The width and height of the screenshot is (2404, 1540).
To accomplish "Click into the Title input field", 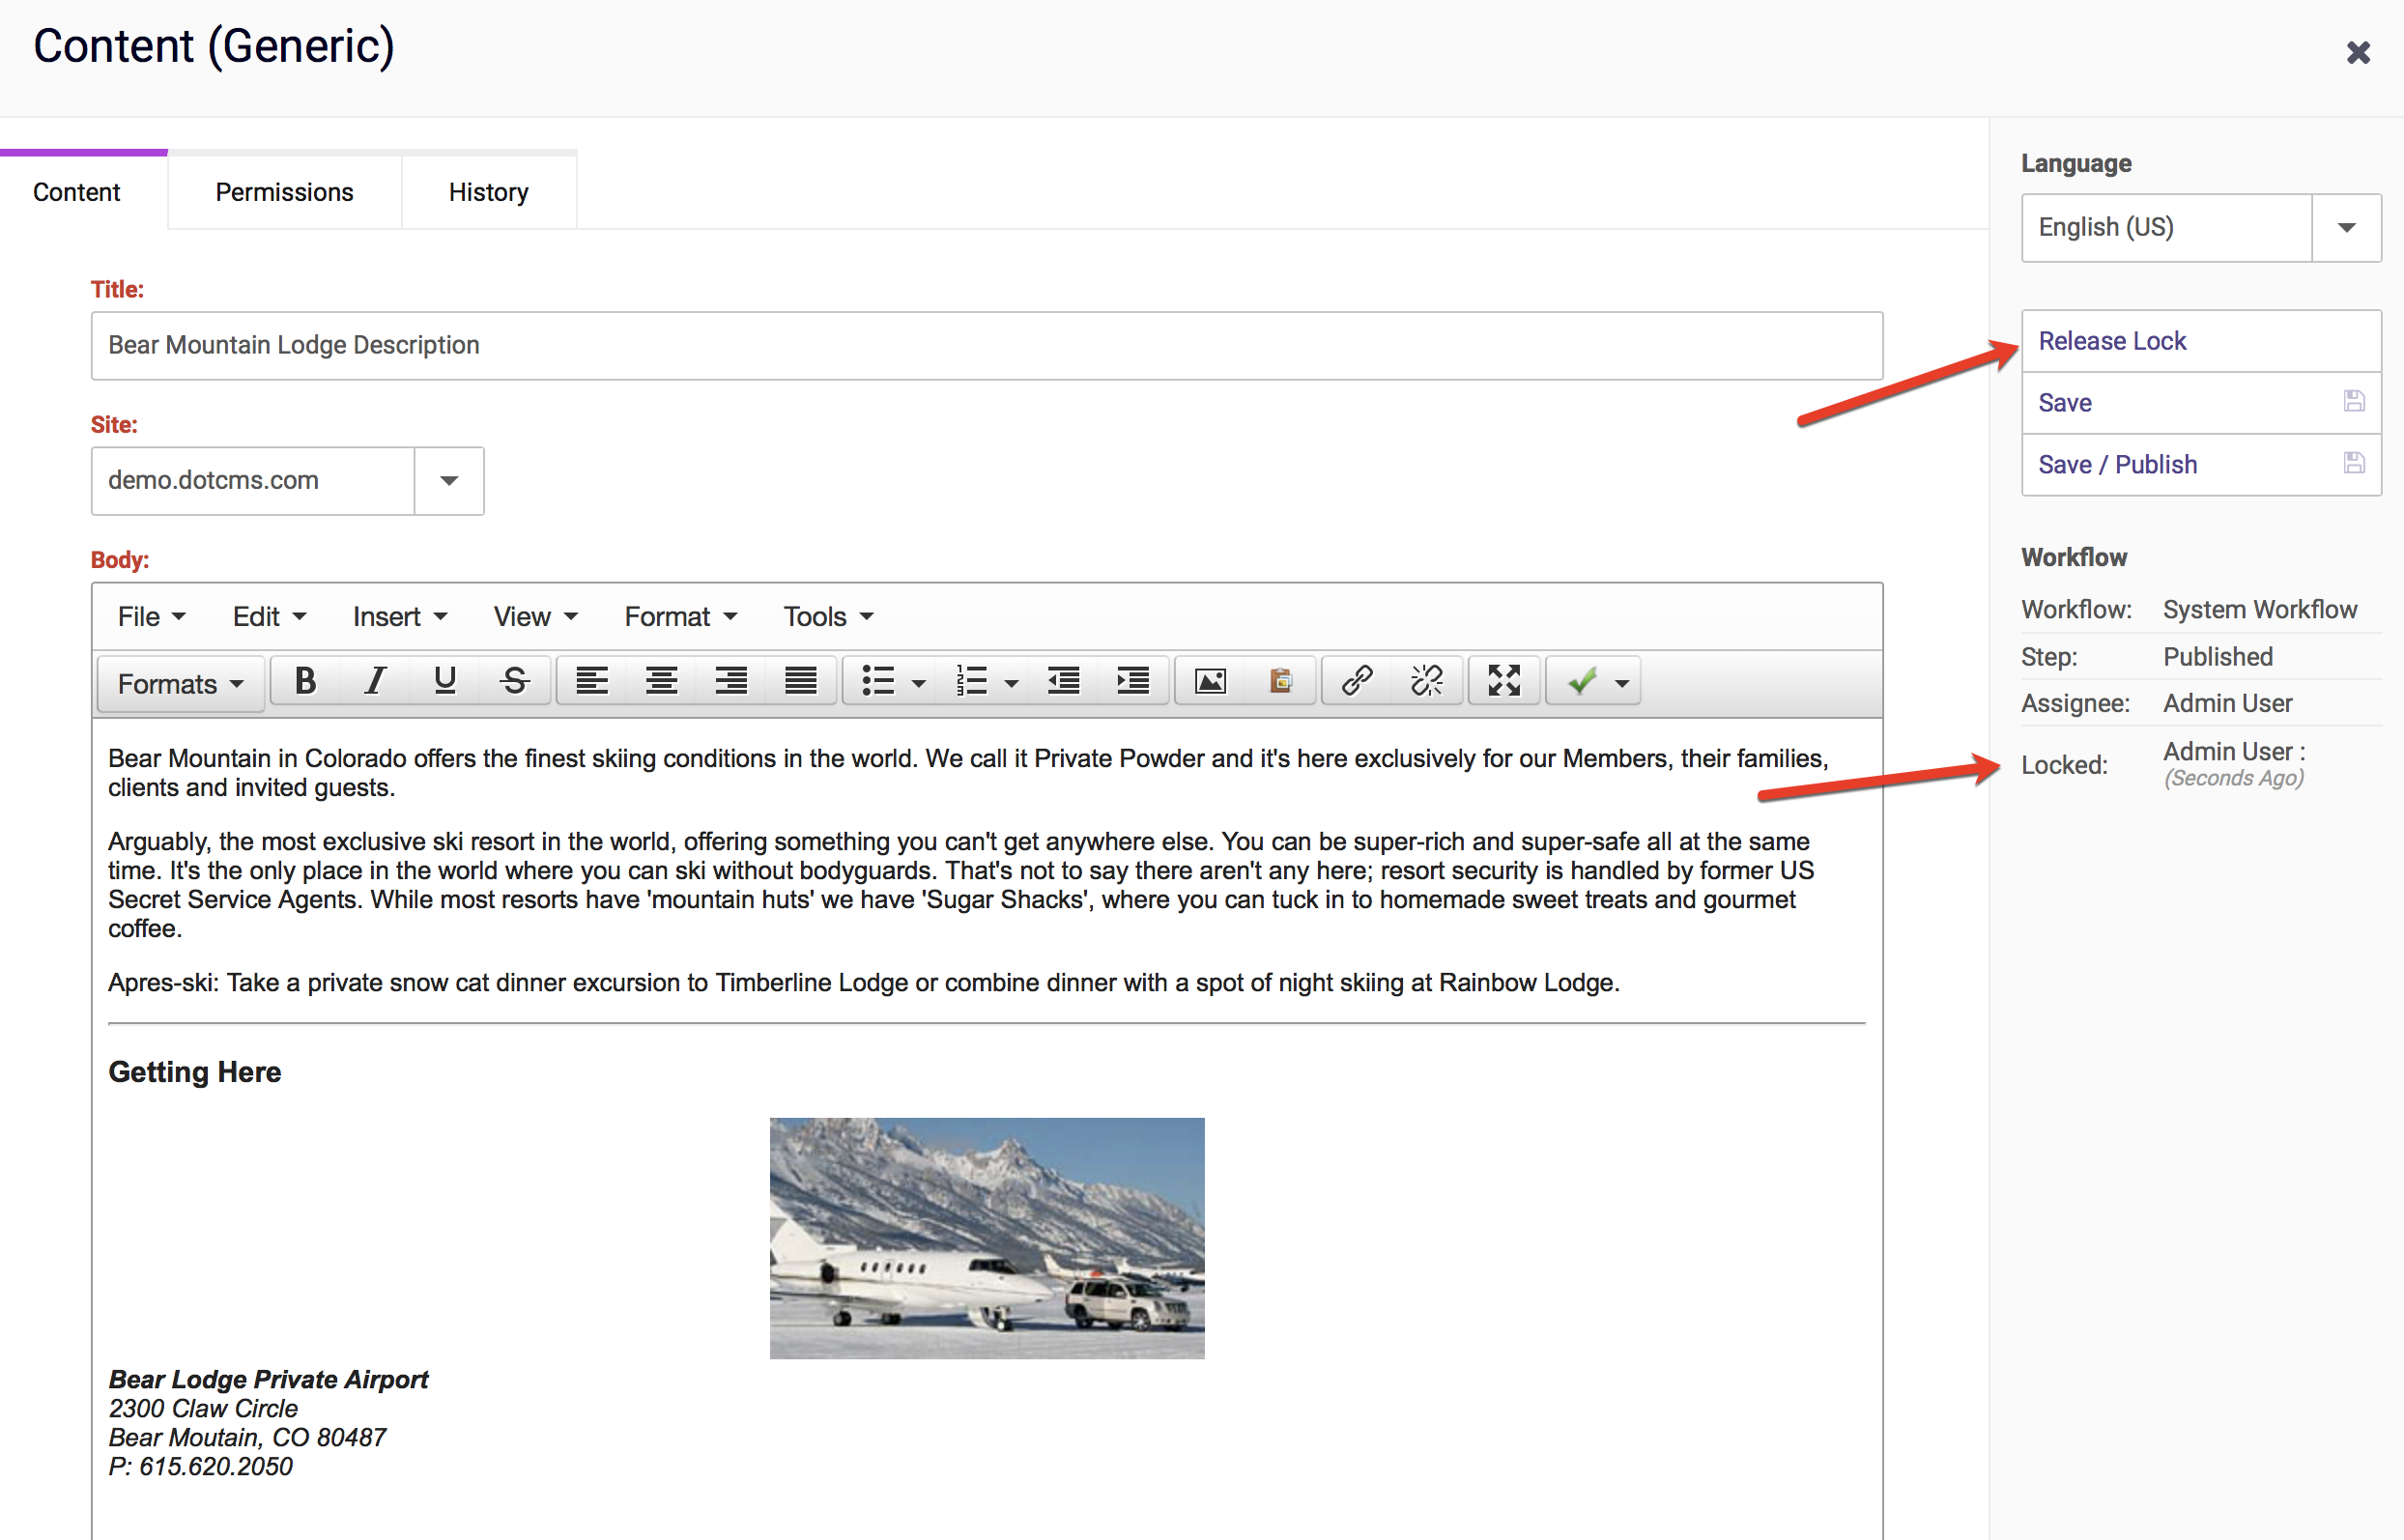I will 987,345.
